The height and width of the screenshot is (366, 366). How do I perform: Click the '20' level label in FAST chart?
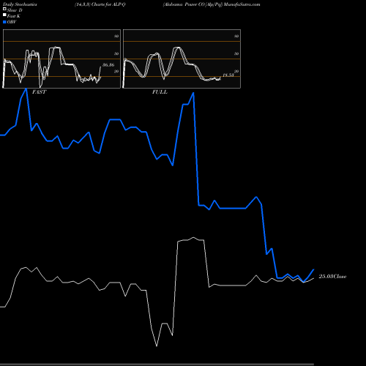(x=116, y=71)
